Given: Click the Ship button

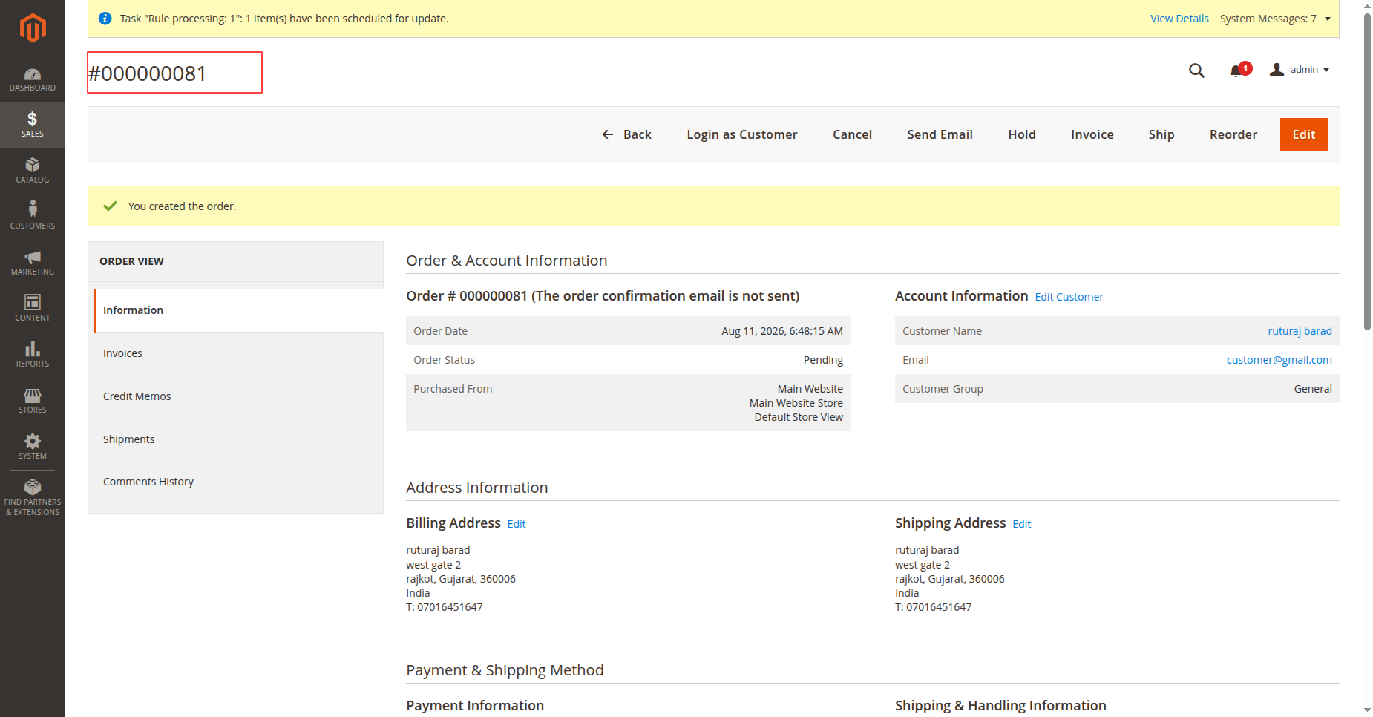Looking at the screenshot, I should 1161,134.
